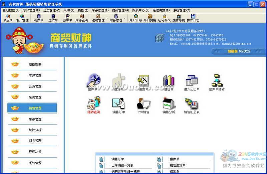
Task: Open 操作日志 from the toolbar
Action: pyautogui.click(x=193, y=18)
